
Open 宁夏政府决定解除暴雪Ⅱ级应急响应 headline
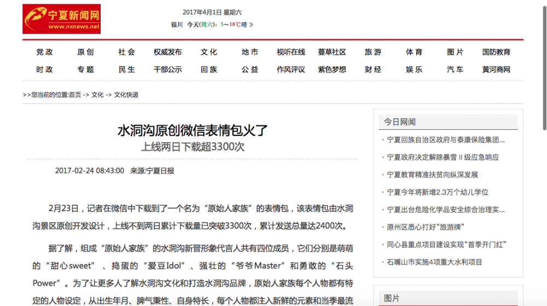click(443, 157)
